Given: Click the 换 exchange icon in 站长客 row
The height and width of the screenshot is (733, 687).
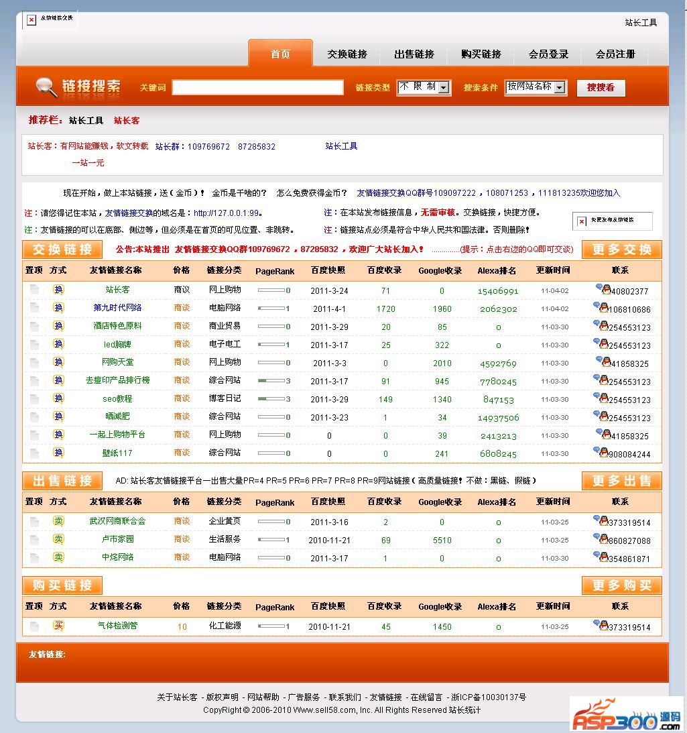Looking at the screenshot, I should tap(58, 289).
